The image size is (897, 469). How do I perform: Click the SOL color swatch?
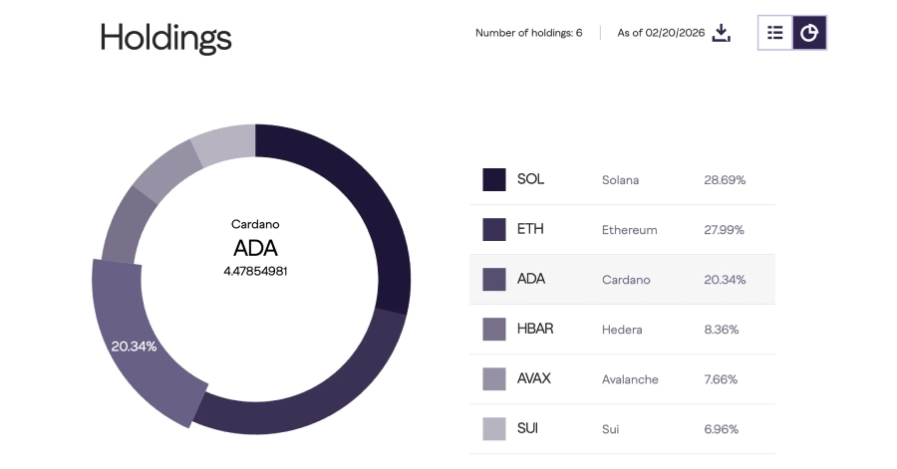[x=494, y=180]
